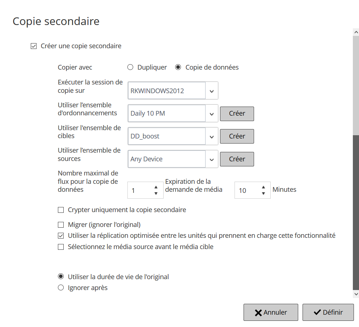
Task: Check Sélectionnez le média source option
Action: click(61, 247)
